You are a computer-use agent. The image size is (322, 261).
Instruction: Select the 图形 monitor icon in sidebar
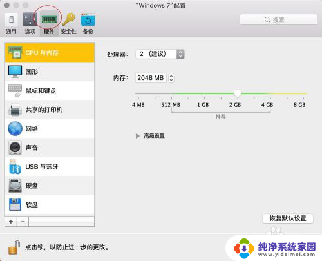coord(15,72)
